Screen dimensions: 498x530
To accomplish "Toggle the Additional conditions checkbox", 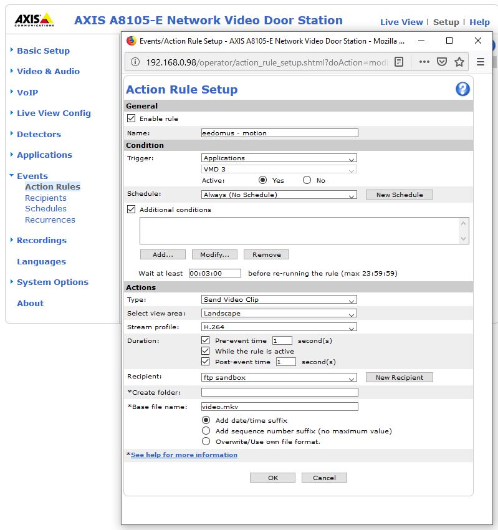I will [x=131, y=210].
